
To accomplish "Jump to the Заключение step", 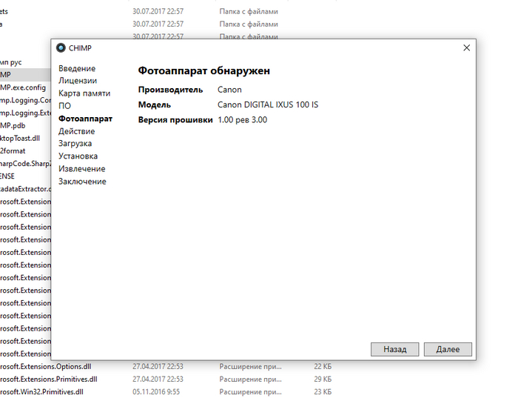I will (82, 182).
